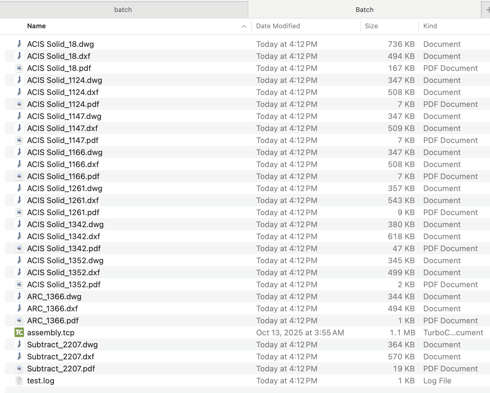Click the PDF icon for ACIS Solid_18.pdf
This screenshot has height=393, width=490.
tap(19, 68)
